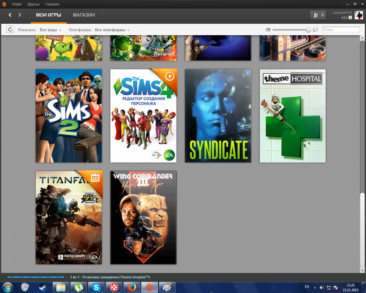Expand the 'Все платформы' platform dropdown
This screenshot has height=293, width=366.
click(x=112, y=30)
